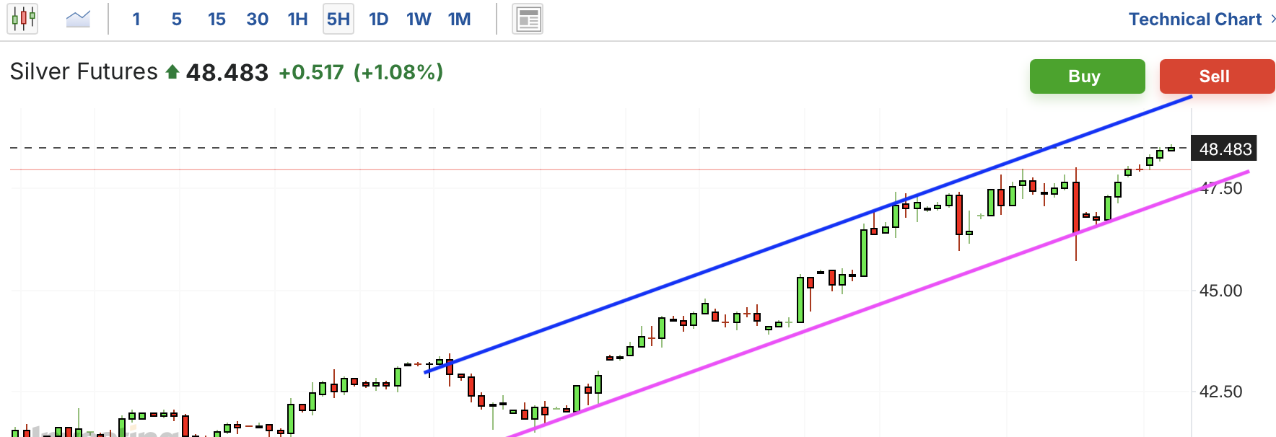The image size is (1276, 437).
Task: Click the green Buy button
Action: pyautogui.click(x=1087, y=76)
